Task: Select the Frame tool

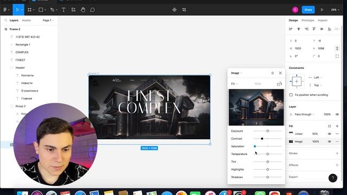Action: pos(29,10)
